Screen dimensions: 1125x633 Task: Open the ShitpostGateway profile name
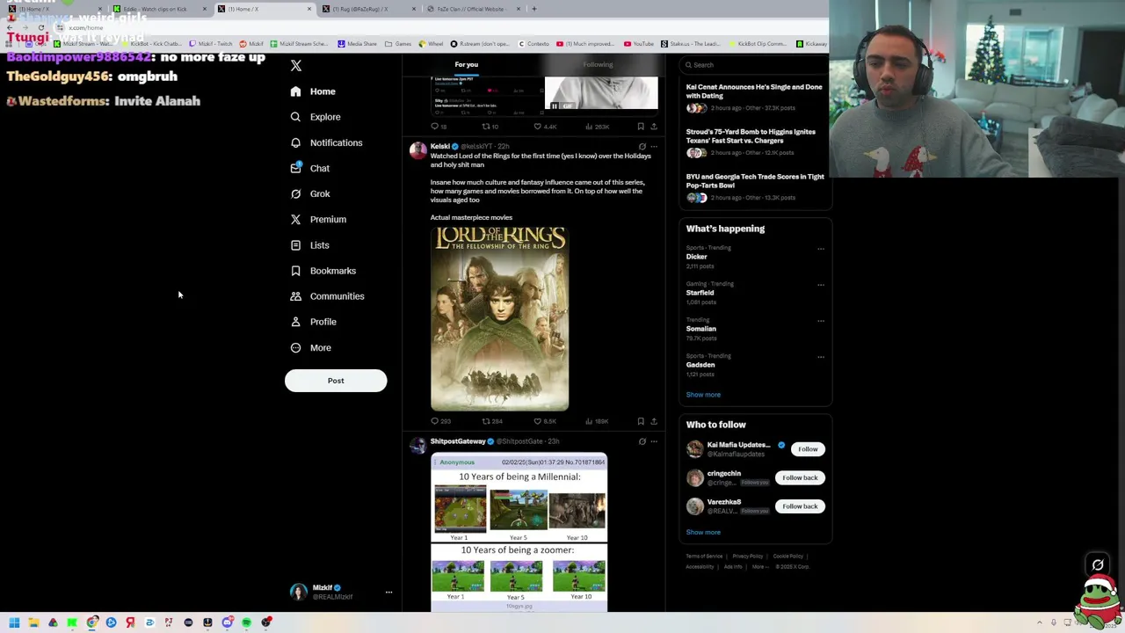458,441
